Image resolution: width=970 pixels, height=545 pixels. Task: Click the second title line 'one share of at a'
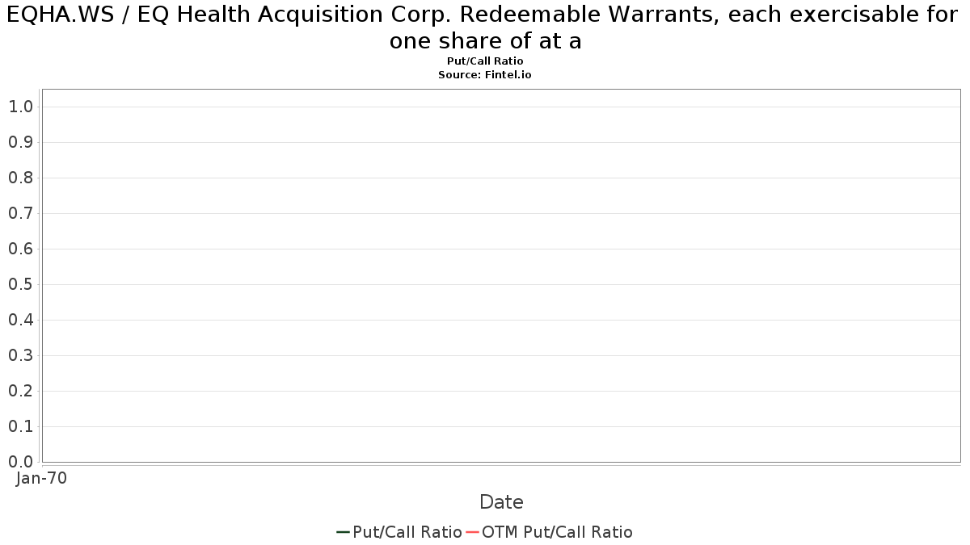coord(485,42)
